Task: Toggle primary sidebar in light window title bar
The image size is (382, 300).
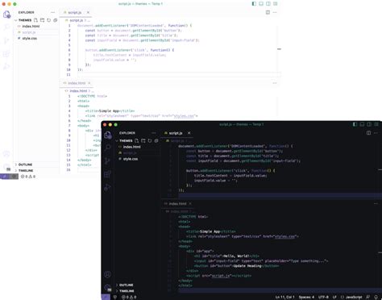Action: 254,4
